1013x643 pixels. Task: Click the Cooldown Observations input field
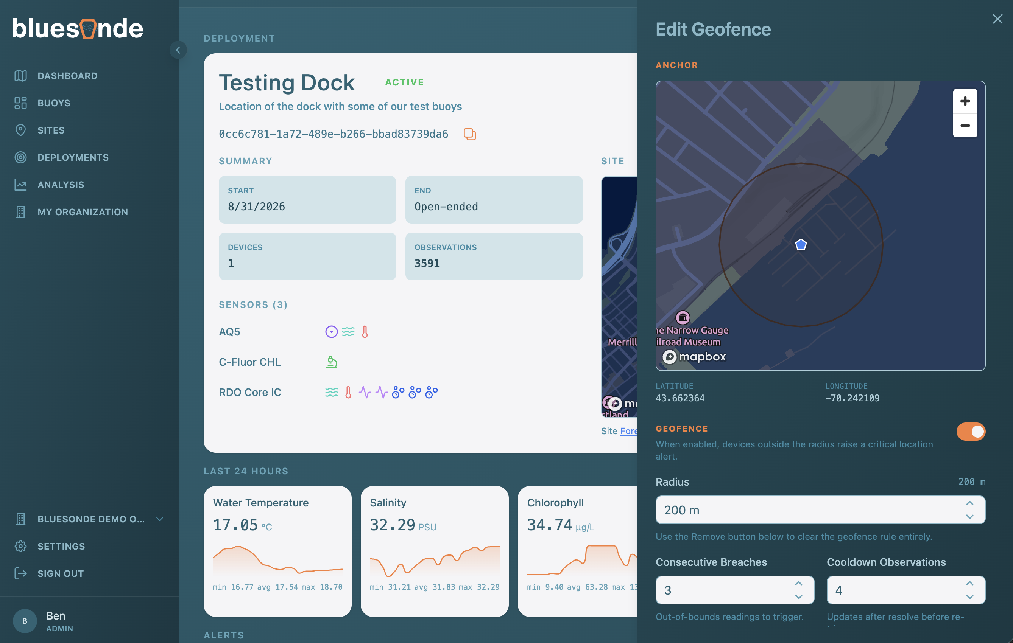(906, 590)
